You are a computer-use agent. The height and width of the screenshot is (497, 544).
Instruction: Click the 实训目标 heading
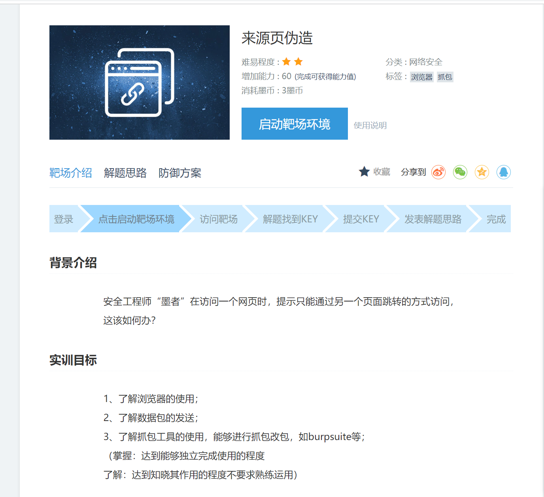tap(73, 360)
